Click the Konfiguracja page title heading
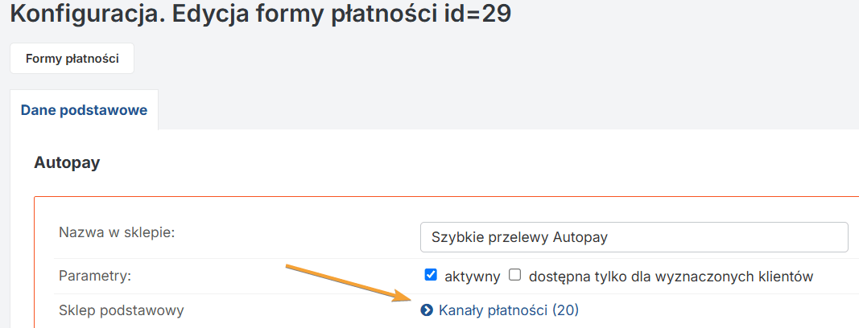Image resolution: width=859 pixels, height=328 pixels. click(x=260, y=14)
